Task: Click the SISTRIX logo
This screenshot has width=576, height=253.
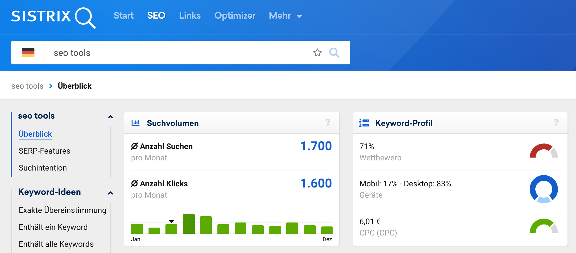Action: point(53,17)
